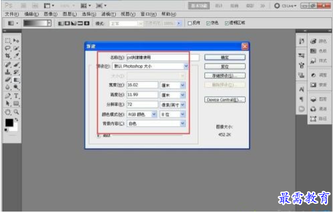The image size is (333, 212).
Task: Select the Blur tool
Action: tap(8, 87)
